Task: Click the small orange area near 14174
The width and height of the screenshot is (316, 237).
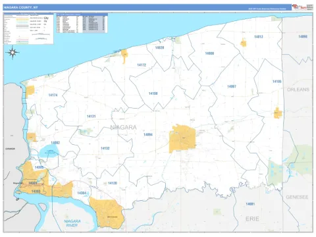Action: 30,92
